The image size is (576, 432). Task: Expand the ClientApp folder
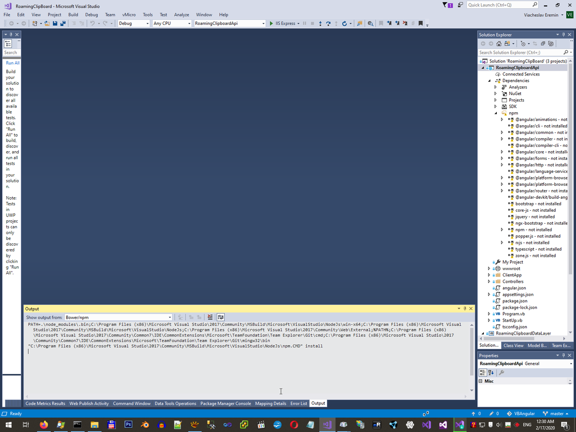tap(489, 275)
